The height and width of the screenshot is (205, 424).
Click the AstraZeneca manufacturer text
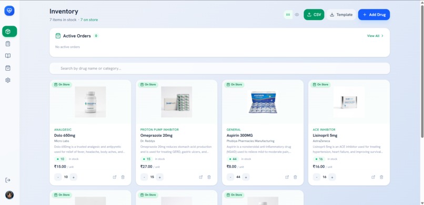[x=321, y=141]
